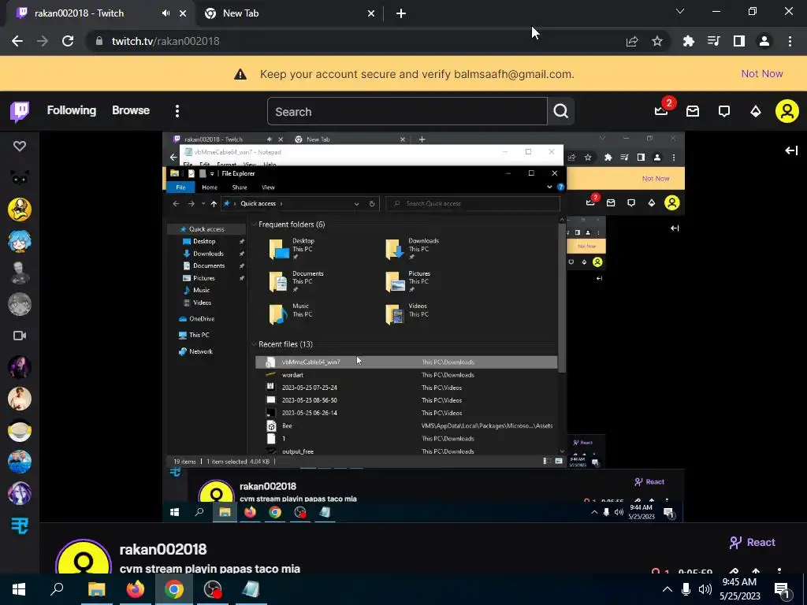The image size is (807, 605).
Task: Mute the Twitch tab via speaker icon
Action: [x=165, y=13]
